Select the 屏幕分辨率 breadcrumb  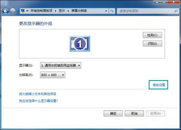click(79, 11)
